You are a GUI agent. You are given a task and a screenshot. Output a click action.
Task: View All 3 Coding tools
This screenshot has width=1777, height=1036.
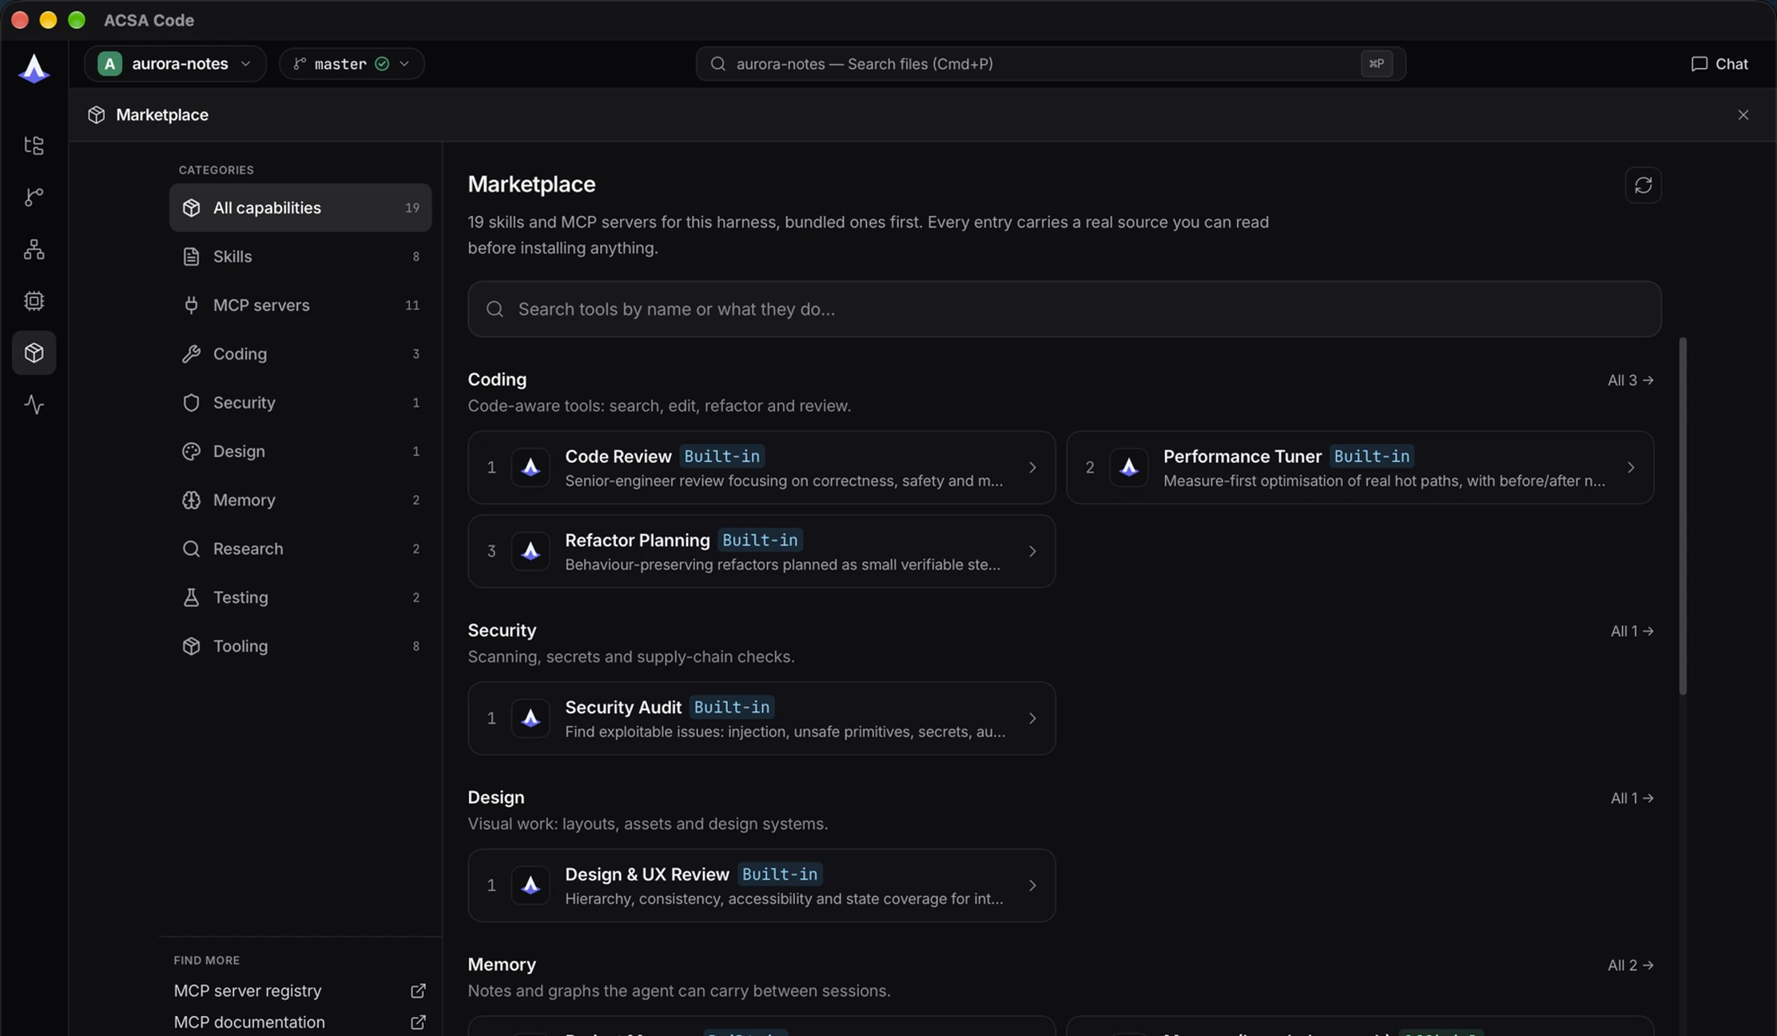(x=1630, y=380)
